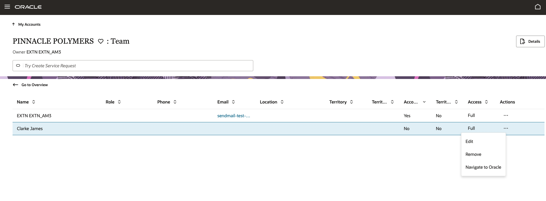
Task: Click the Location column header label
Action: [269, 102]
